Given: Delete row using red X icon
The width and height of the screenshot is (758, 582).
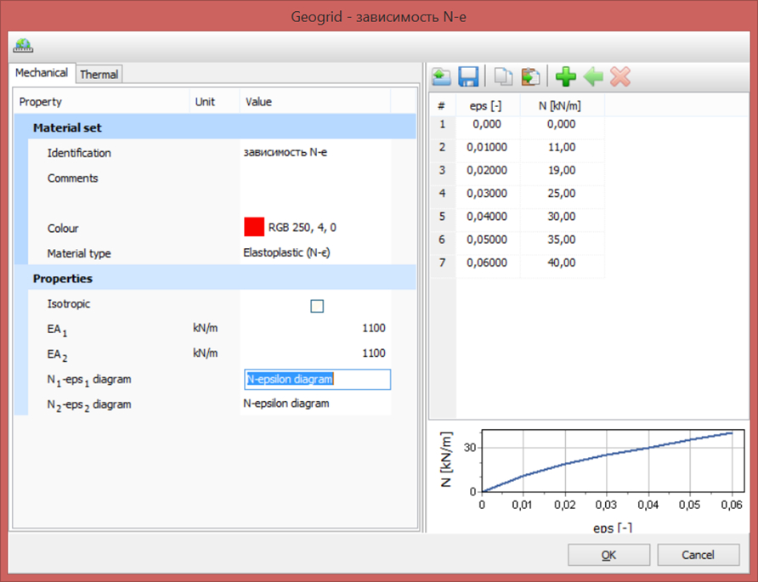Looking at the screenshot, I should tap(620, 77).
